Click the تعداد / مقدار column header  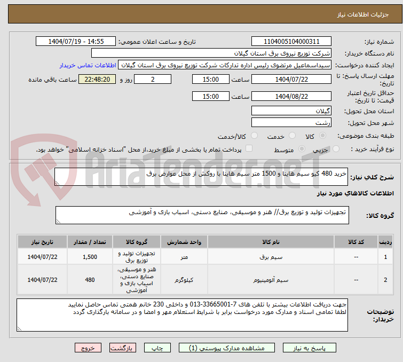click(90, 242)
